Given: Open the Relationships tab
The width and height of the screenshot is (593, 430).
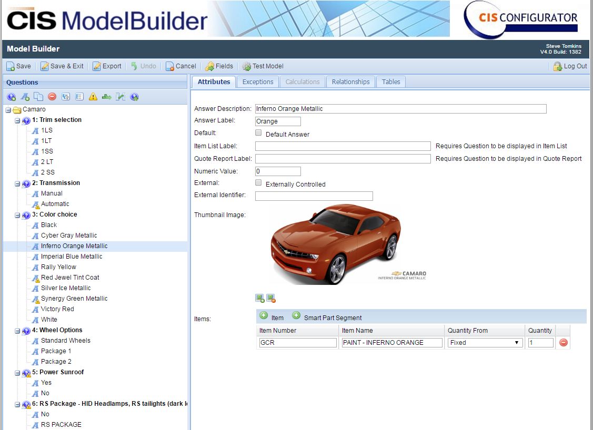Looking at the screenshot, I should [x=350, y=81].
